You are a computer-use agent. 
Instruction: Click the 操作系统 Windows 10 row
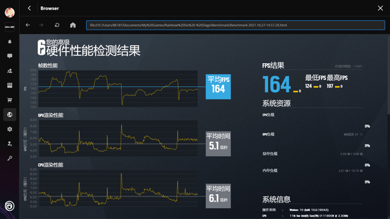point(296,210)
